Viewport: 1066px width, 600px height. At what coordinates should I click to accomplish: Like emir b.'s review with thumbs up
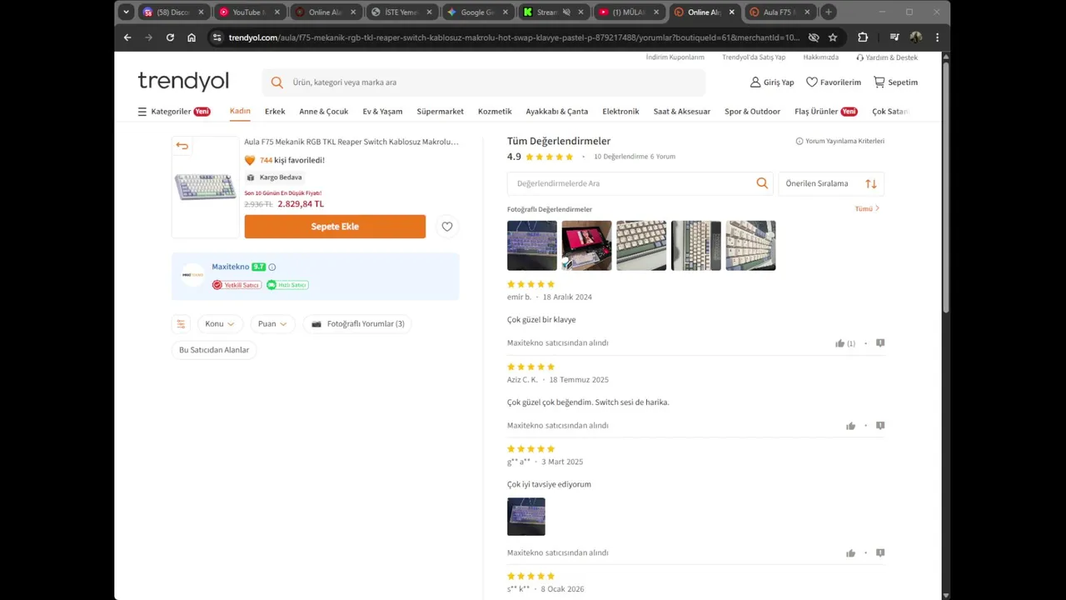[840, 343]
